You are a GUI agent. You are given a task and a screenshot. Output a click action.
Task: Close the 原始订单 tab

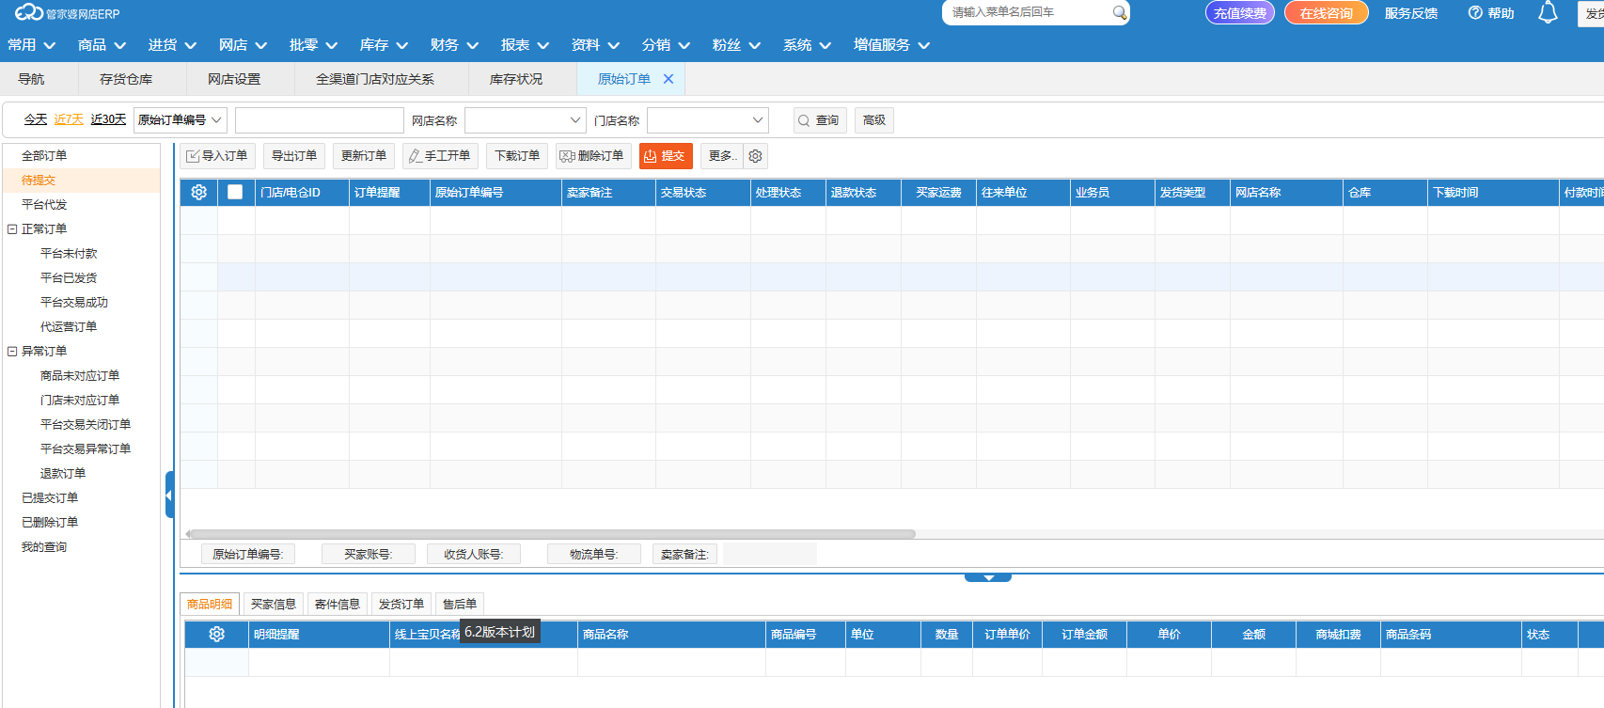pos(668,79)
